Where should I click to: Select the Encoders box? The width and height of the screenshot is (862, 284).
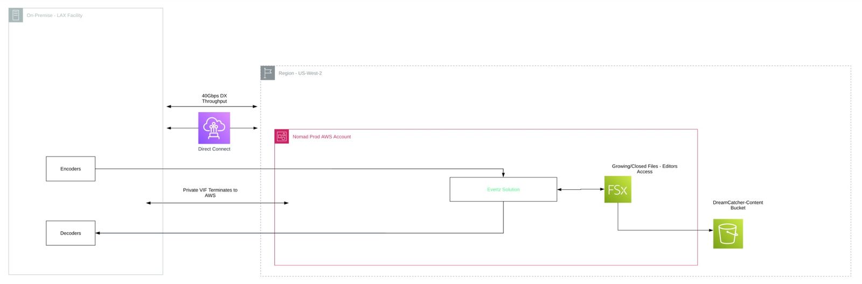coord(71,169)
